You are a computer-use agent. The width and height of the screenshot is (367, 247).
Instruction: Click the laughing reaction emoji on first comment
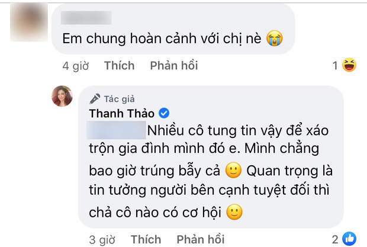click(x=350, y=66)
